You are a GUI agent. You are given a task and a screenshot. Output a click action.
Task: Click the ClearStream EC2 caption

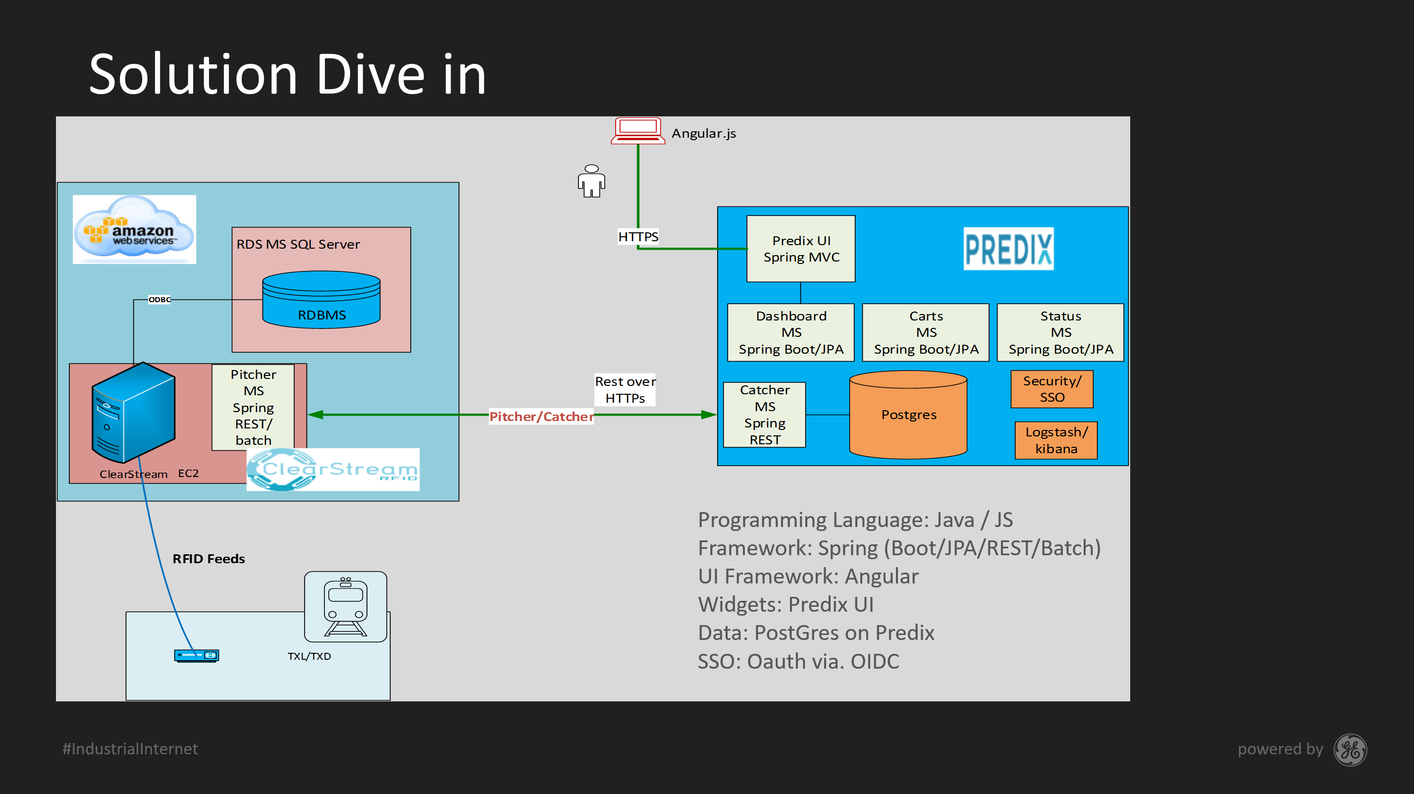pyautogui.click(x=149, y=474)
